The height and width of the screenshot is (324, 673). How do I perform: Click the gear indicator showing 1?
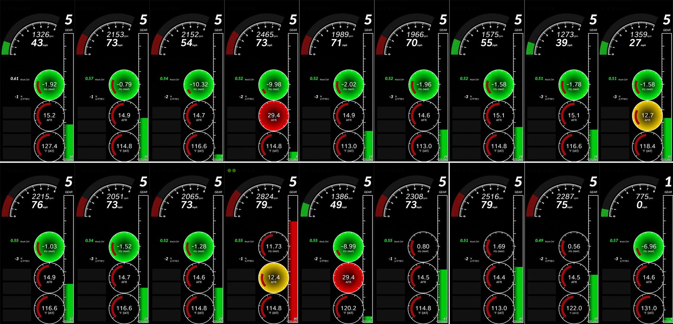point(668,183)
